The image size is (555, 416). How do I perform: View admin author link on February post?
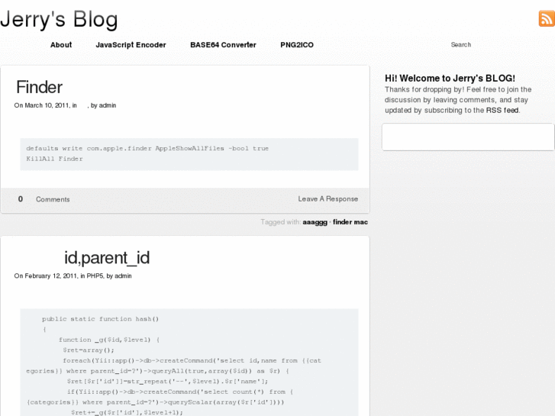coord(123,276)
